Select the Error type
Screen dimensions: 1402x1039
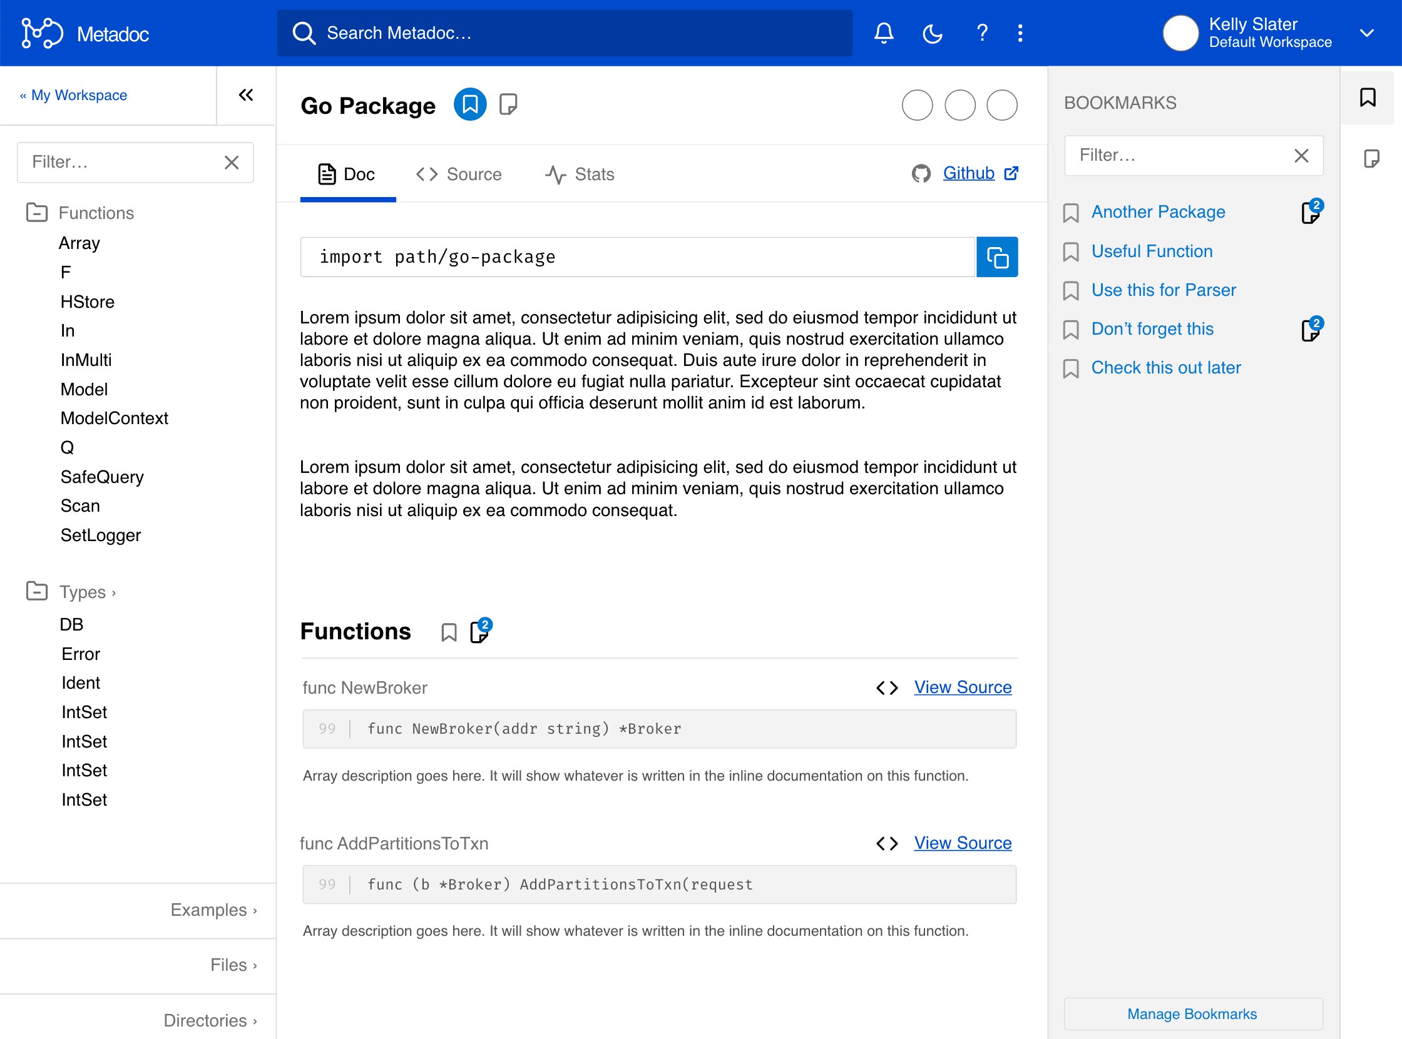(81, 654)
